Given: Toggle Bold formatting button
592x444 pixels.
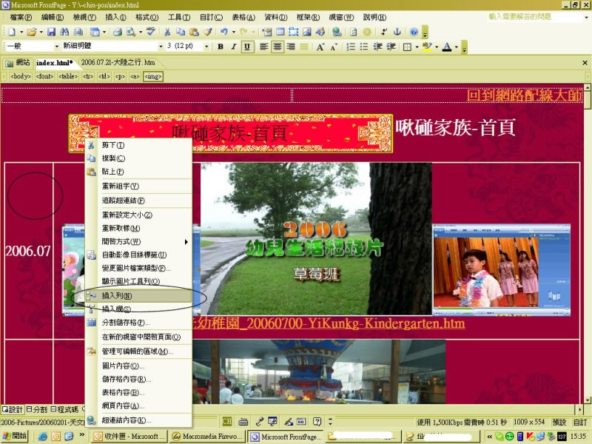Looking at the screenshot, I should click(221, 47).
